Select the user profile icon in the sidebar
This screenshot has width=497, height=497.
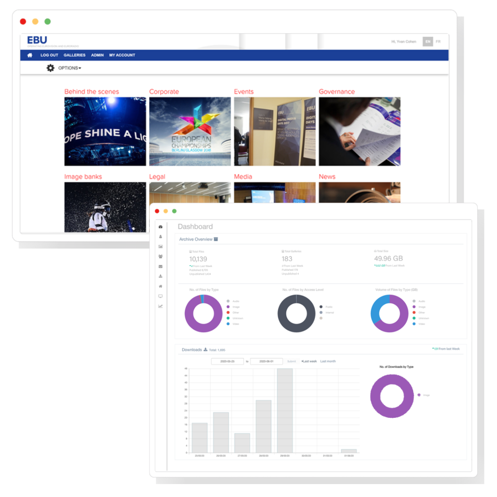tap(160, 237)
